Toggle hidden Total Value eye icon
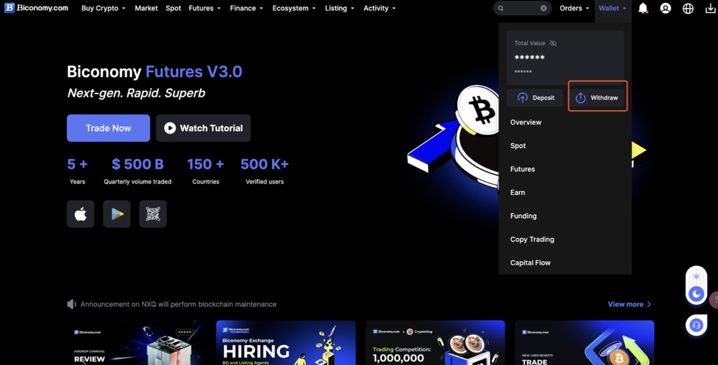This screenshot has width=718, height=365. 553,43
